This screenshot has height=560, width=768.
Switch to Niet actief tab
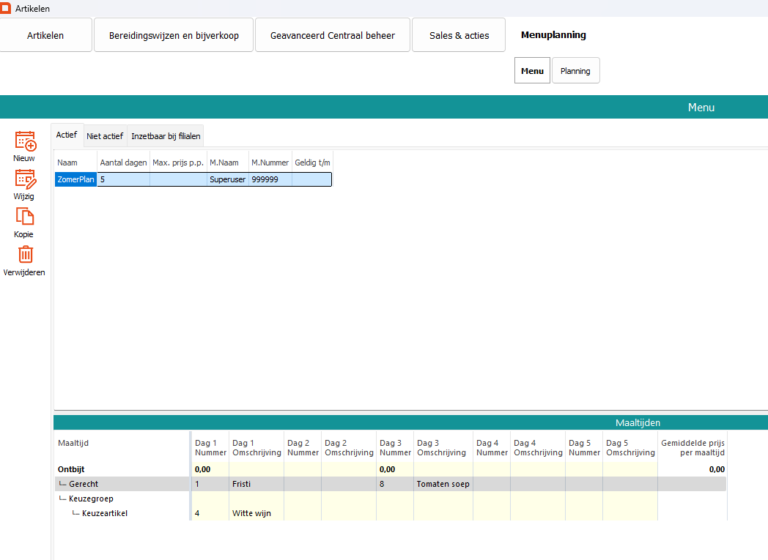105,136
